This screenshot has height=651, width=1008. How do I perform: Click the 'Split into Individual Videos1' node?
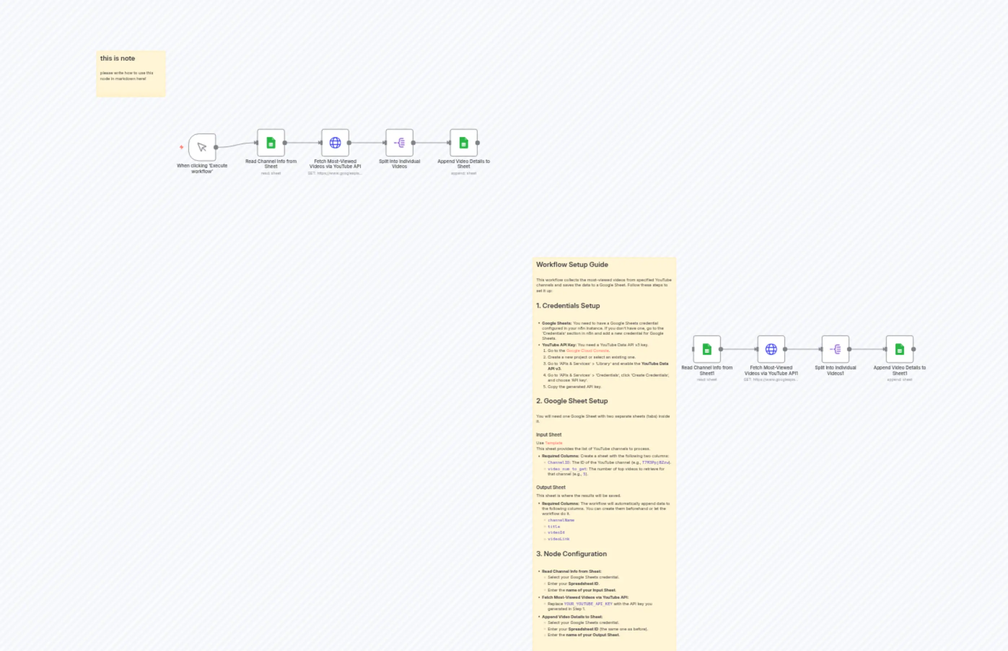pyautogui.click(x=835, y=349)
